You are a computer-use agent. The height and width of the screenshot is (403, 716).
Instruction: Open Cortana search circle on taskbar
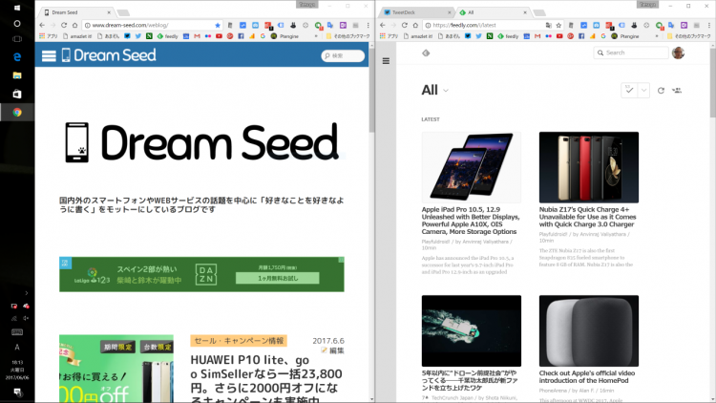click(17, 23)
